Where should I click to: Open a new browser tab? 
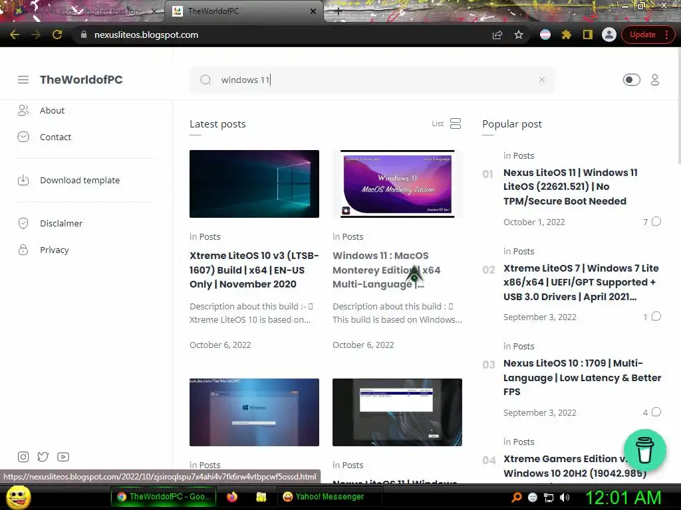tap(339, 12)
